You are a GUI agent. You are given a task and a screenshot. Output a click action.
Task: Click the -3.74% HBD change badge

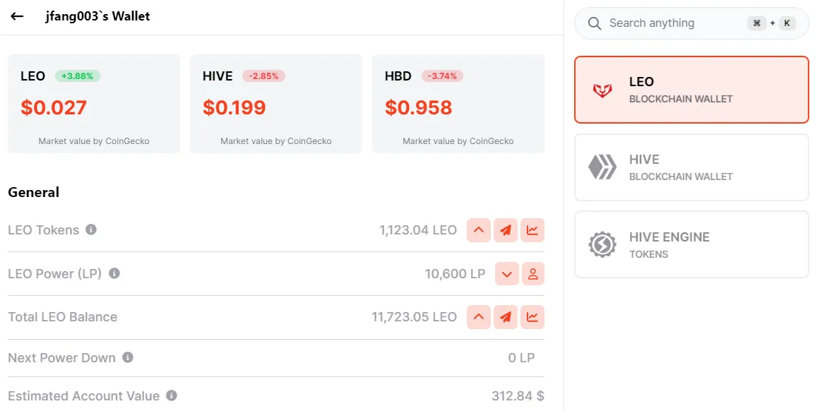click(x=442, y=76)
